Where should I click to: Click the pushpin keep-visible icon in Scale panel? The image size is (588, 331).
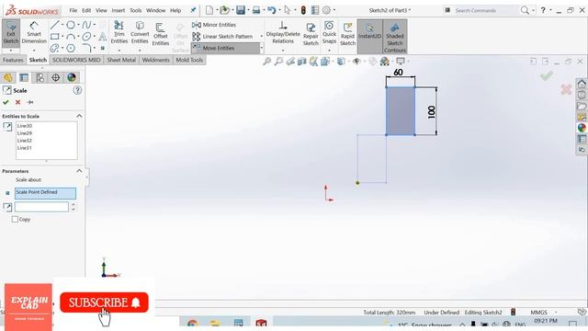click(x=30, y=102)
